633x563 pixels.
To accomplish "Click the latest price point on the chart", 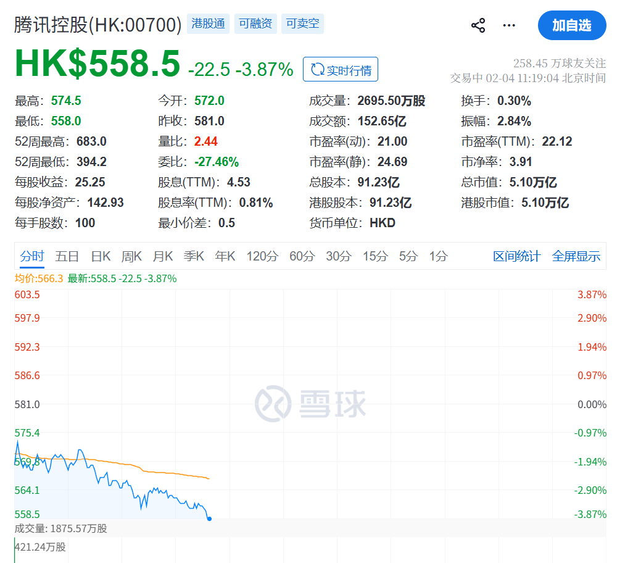I will 209,520.
